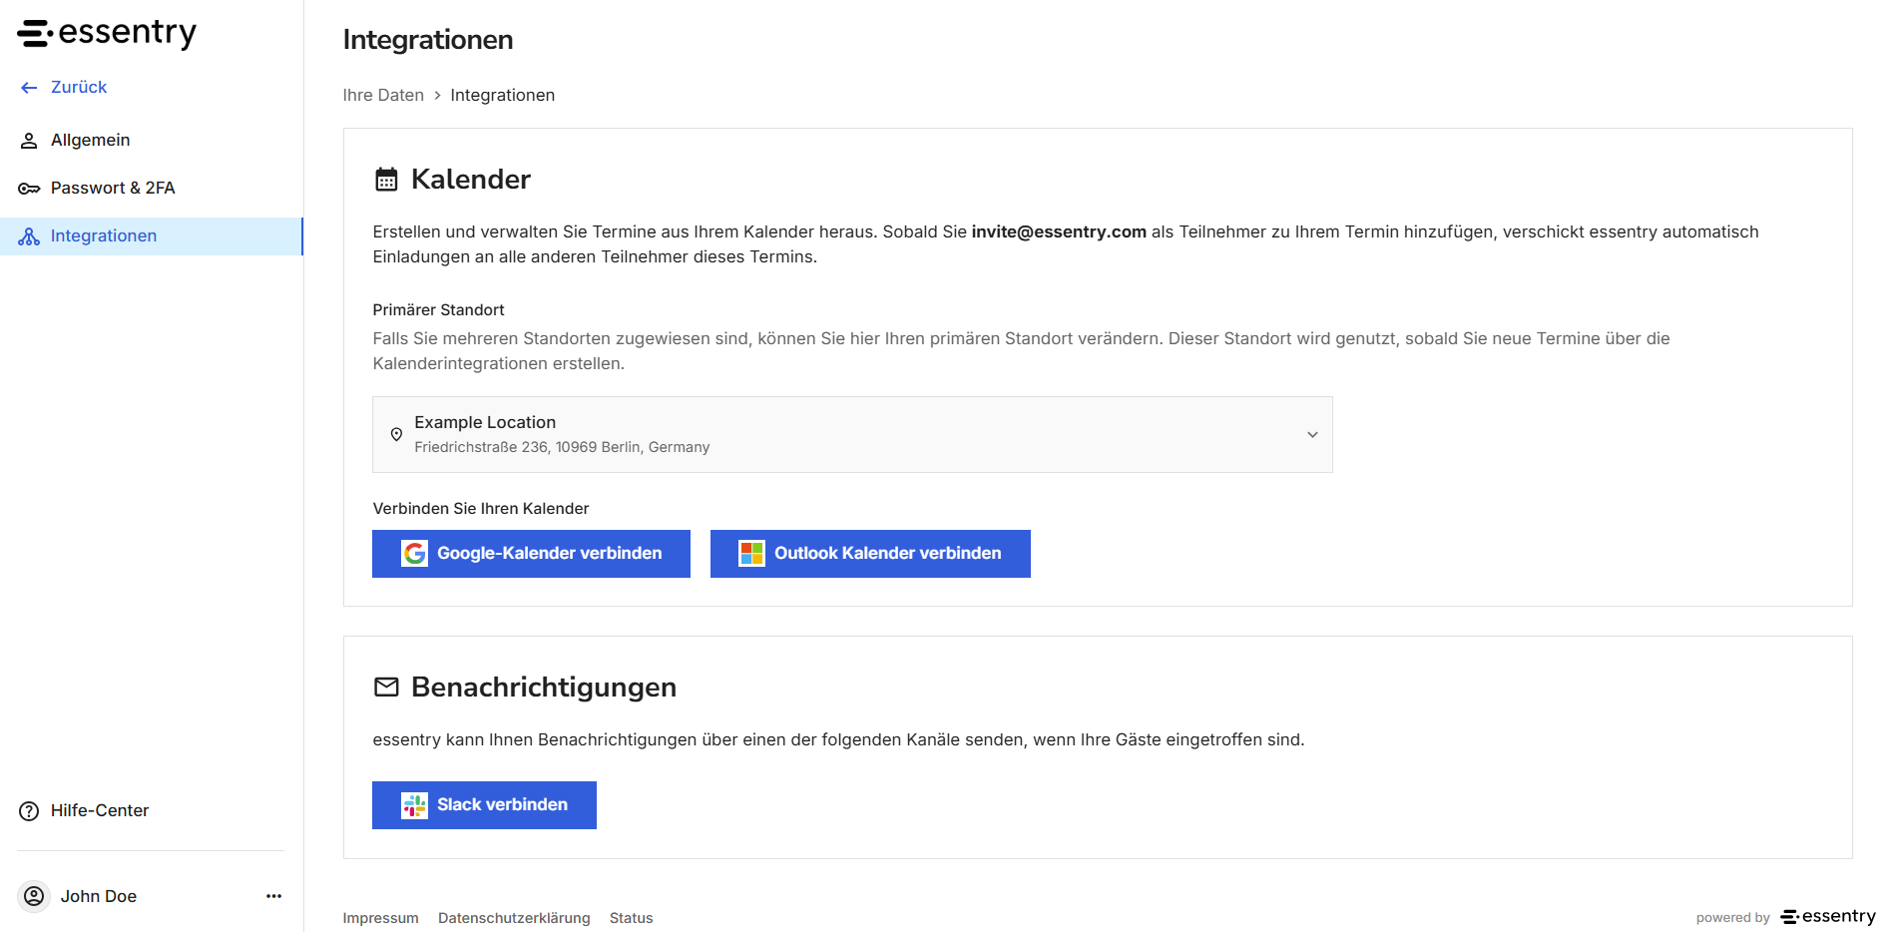Screen dimensions: 1889x932
Task: Click the John Doe avatar icon
Action: point(34,896)
